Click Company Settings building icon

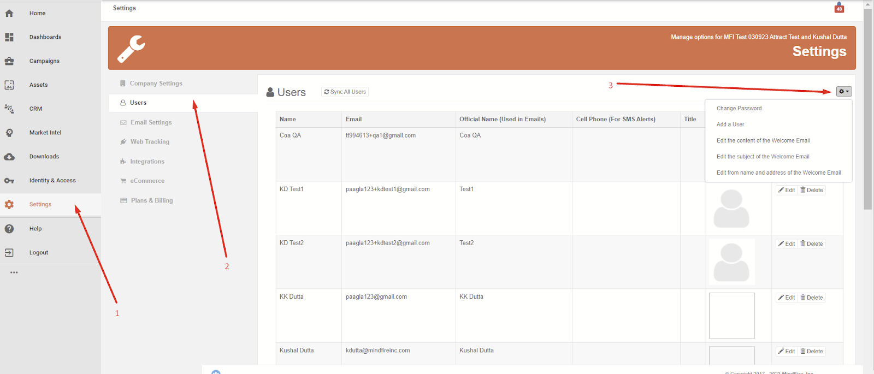click(123, 84)
